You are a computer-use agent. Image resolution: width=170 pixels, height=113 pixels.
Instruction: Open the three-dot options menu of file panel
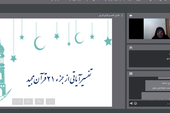[122, 16]
